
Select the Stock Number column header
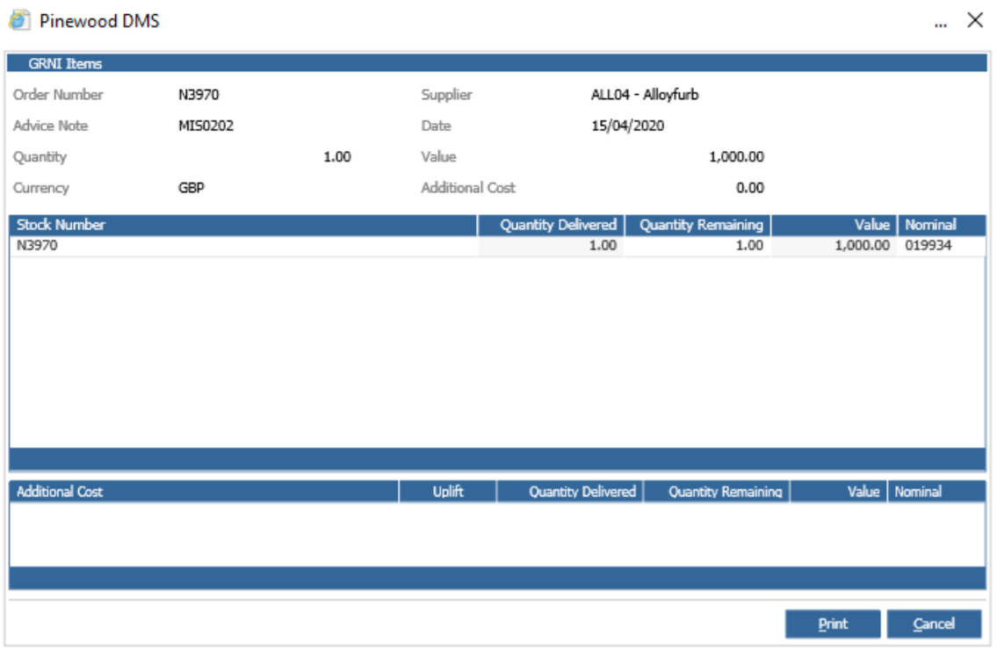(x=243, y=225)
